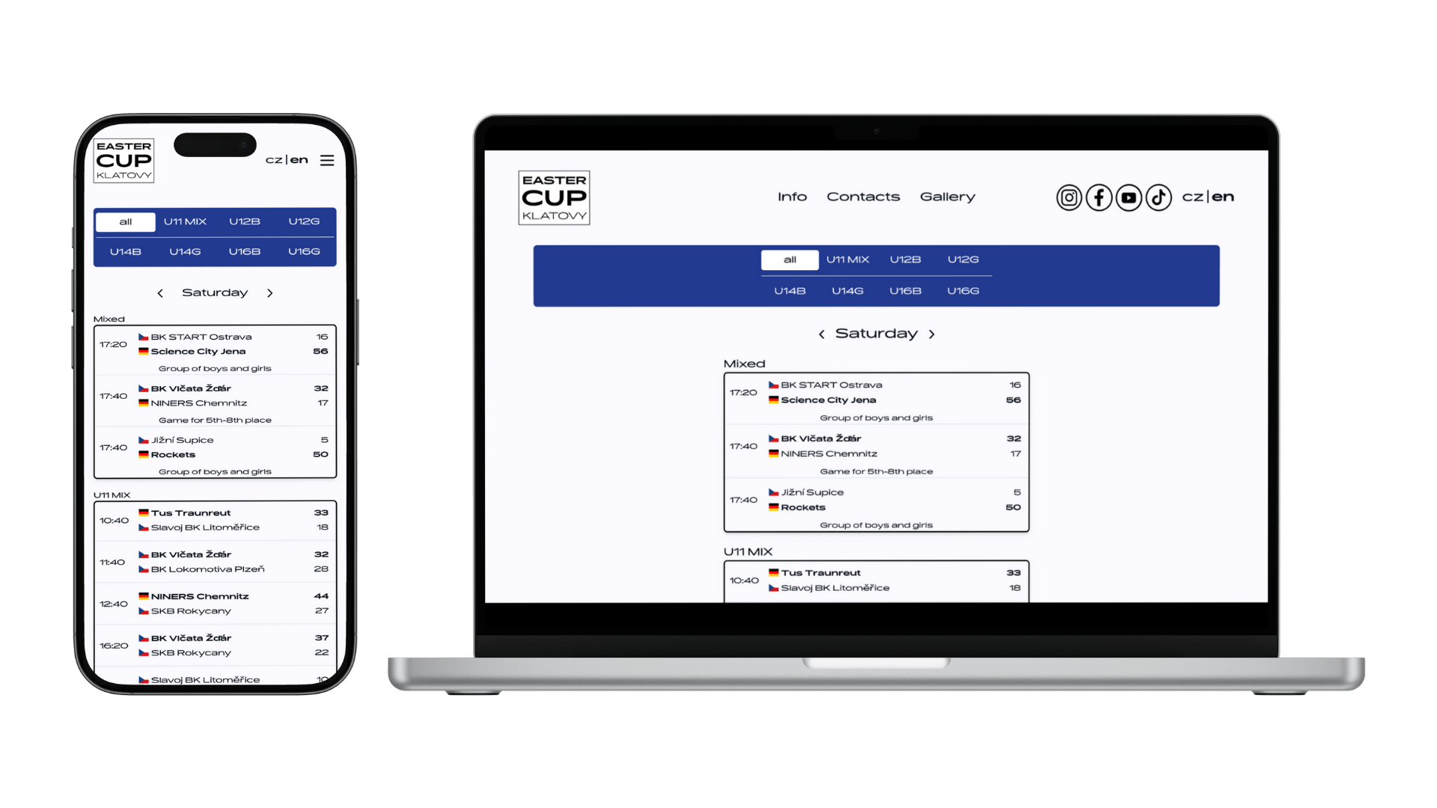Select the U14G category filter
The width and height of the screenshot is (1437, 808).
(x=846, y=290)
